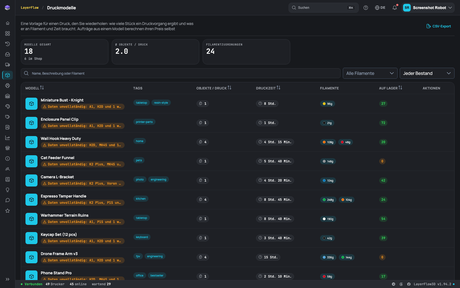
Task: Open the Alle Filamente dropdown
Action: [370, 73]
